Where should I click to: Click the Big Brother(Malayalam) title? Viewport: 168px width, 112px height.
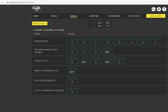[x=46, y=71]
